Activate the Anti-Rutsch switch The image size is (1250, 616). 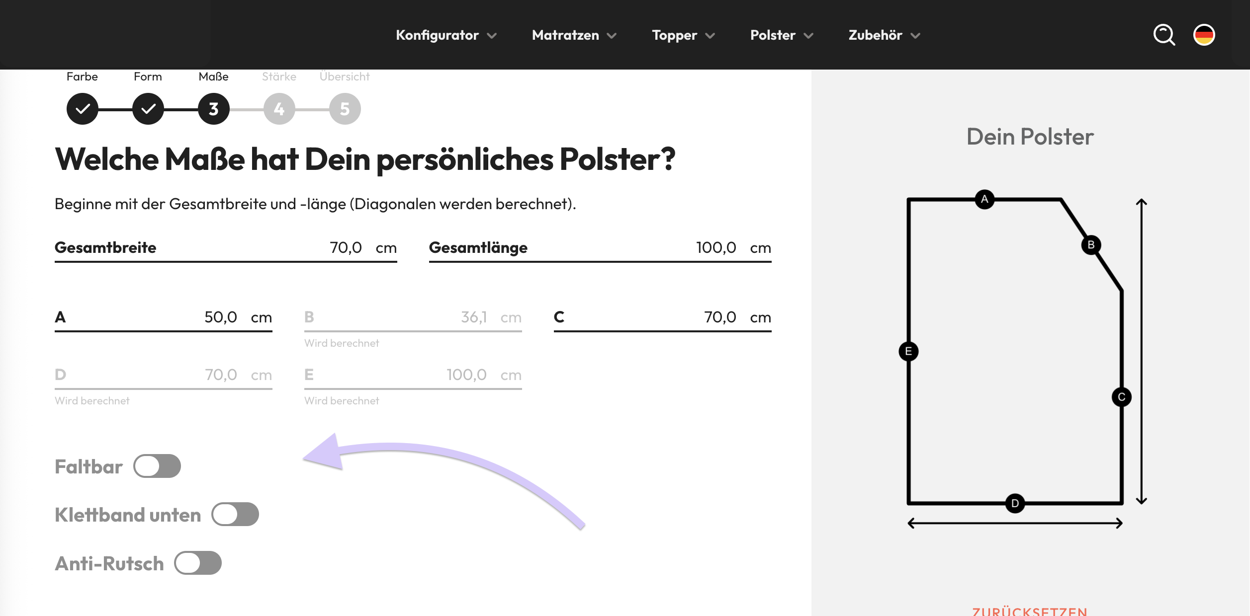(x=197, y=563)
